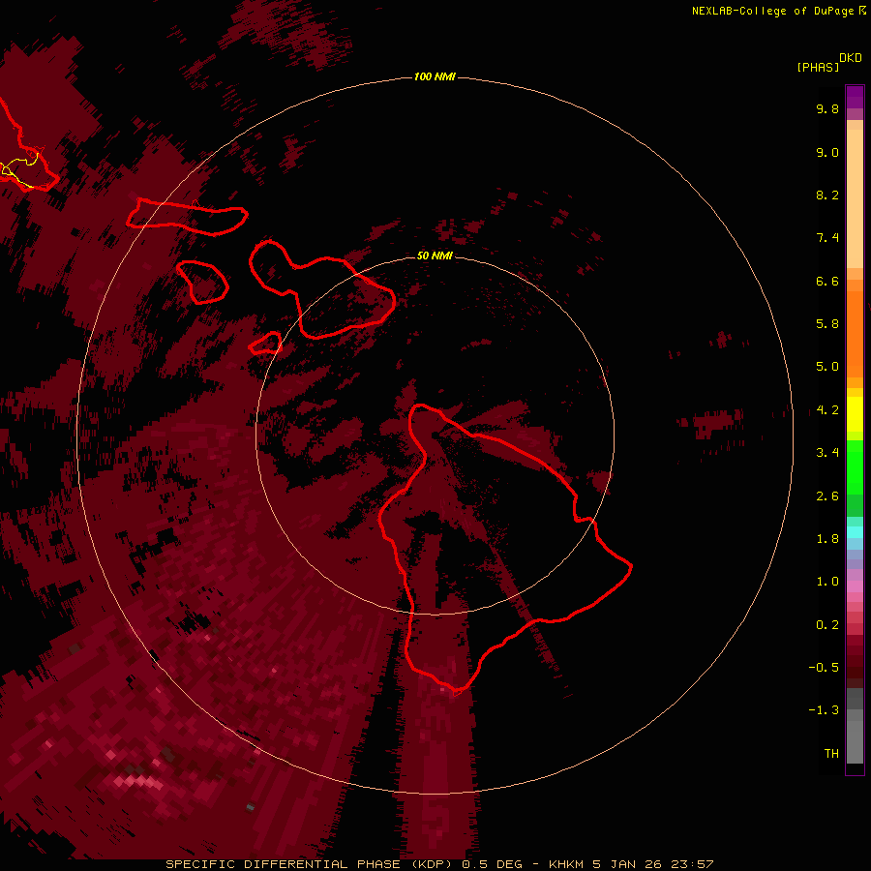871x871 pixels.
Task: Click the 100 NMI range ring label
Action: tap(435, 76)
